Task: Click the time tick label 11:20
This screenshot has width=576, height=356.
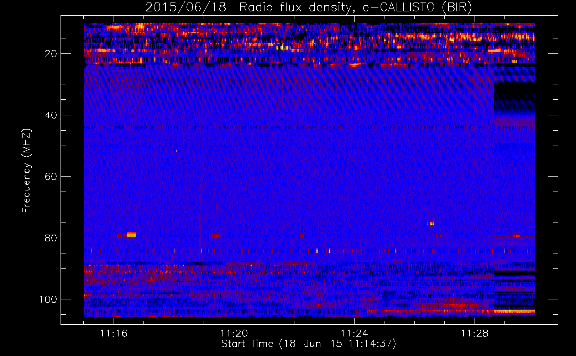Action: point(234,334)
